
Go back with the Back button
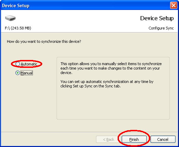point(108,139)
